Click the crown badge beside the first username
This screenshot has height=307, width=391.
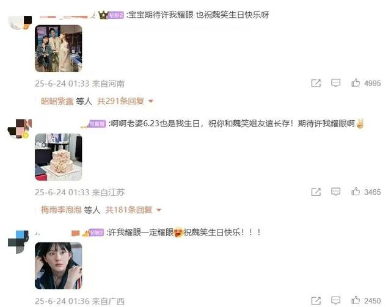tap(103, 15)
